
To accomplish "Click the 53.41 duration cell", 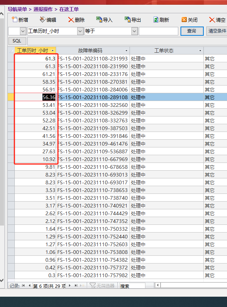I will (x=35, y=105).
